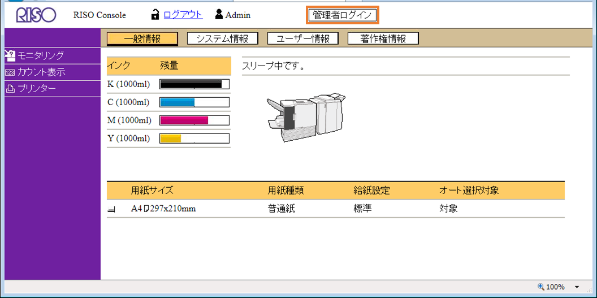Click the 用紙種類 column header
Screen dimensions: 597x298
tap(286, 191)
